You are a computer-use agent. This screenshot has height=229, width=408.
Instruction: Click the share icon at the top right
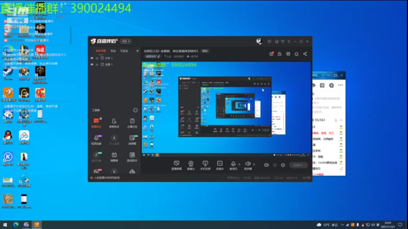pos(305,54)
